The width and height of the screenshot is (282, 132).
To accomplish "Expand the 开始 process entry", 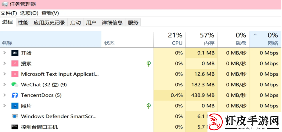I will [5, 53].
